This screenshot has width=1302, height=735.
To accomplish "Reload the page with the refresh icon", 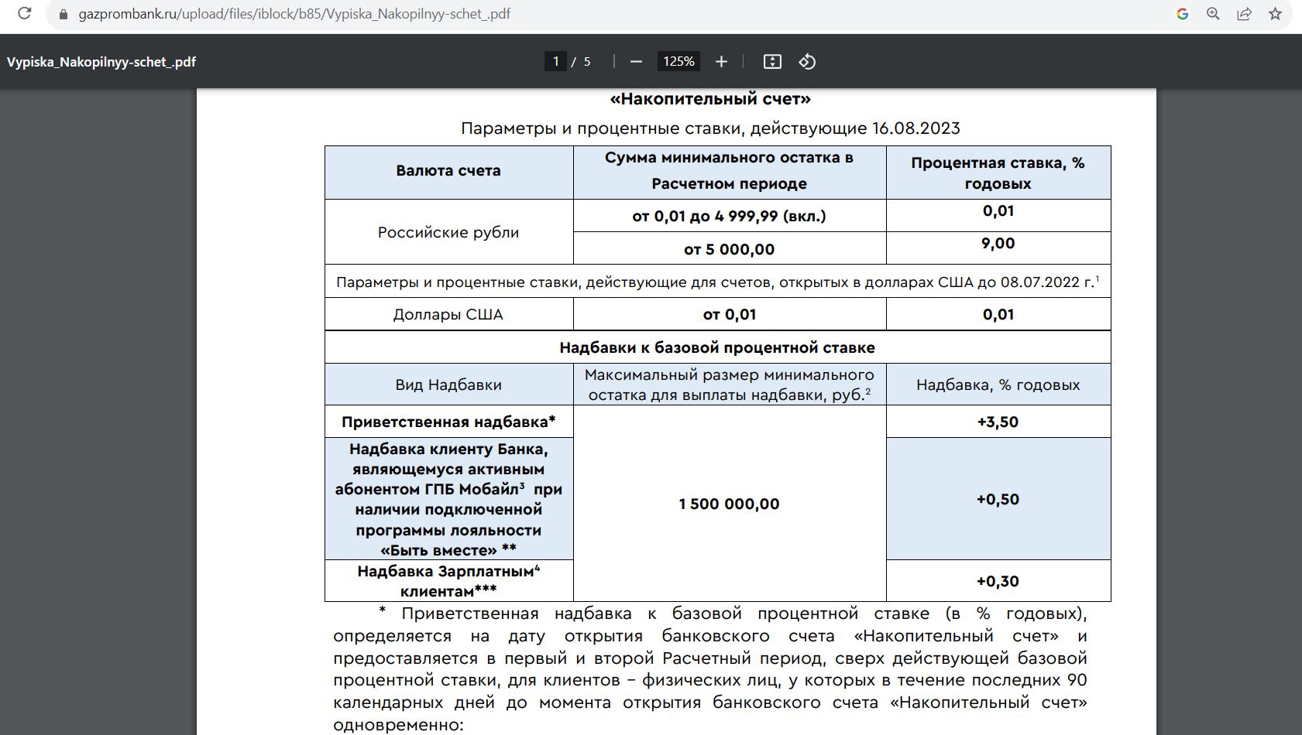I will tap(25, 14).
